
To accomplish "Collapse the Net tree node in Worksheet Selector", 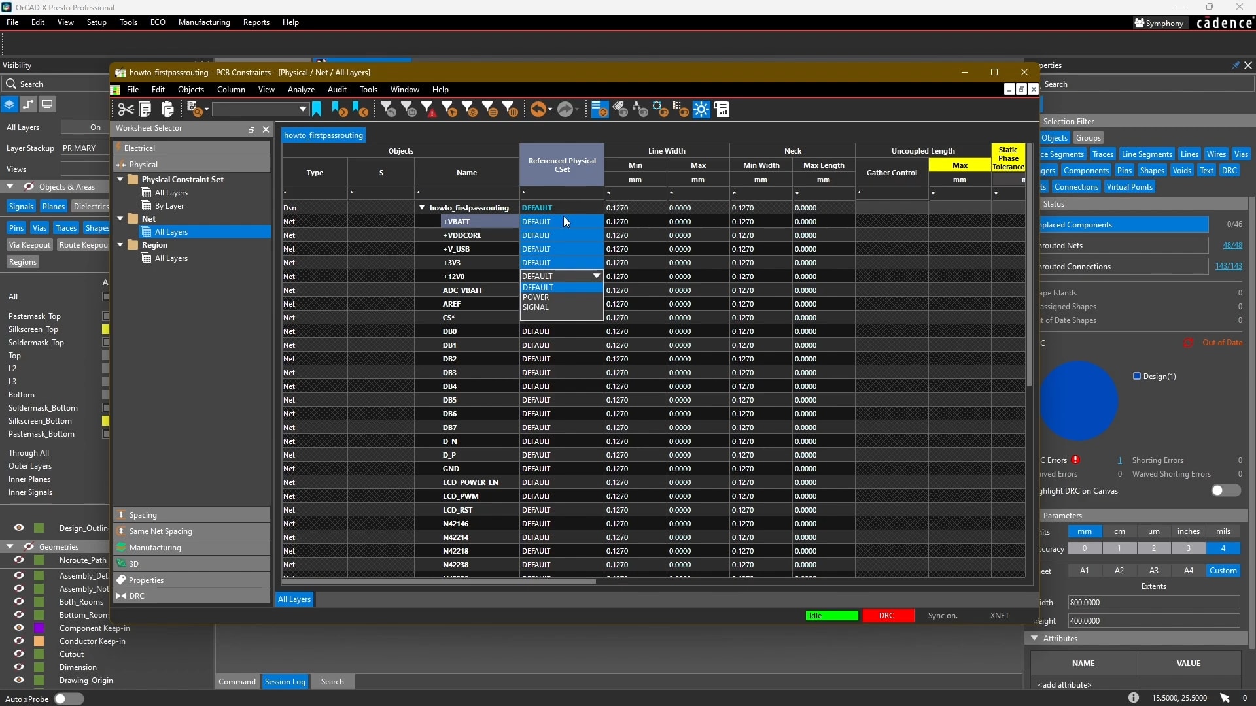I will tap(120, 219).
